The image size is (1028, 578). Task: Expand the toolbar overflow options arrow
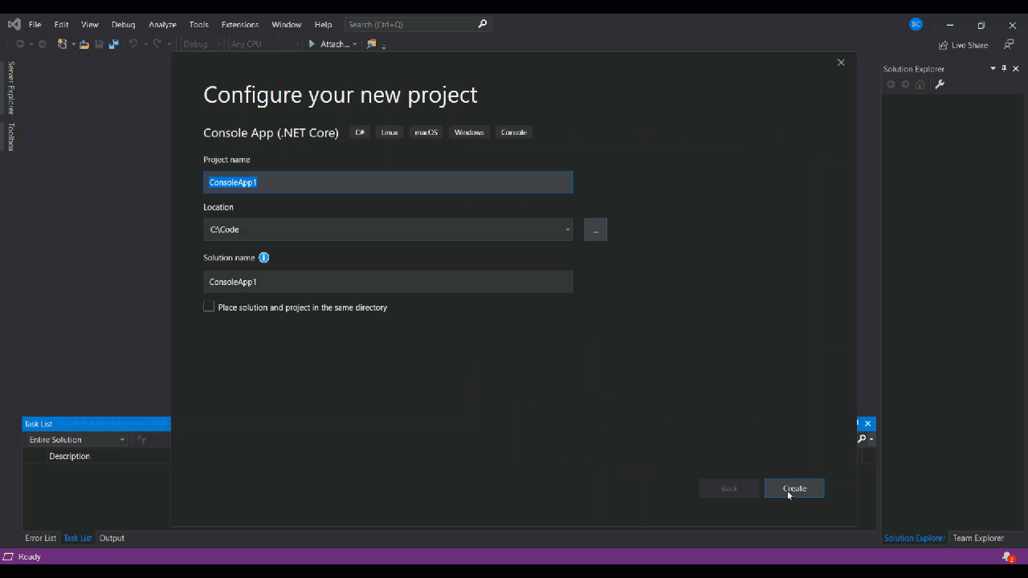tap(384, 46)
